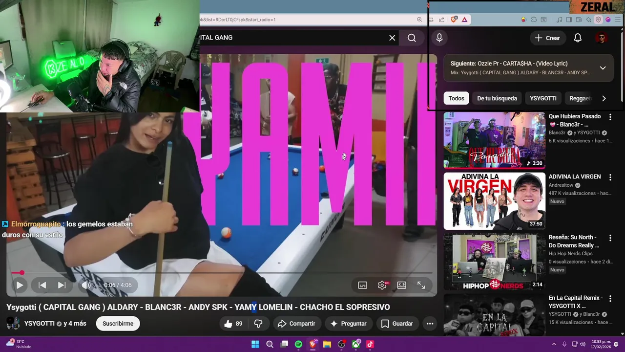Click the Suscribirme button
The height and width of the screenshot is (352, 625).
point(118,324)
